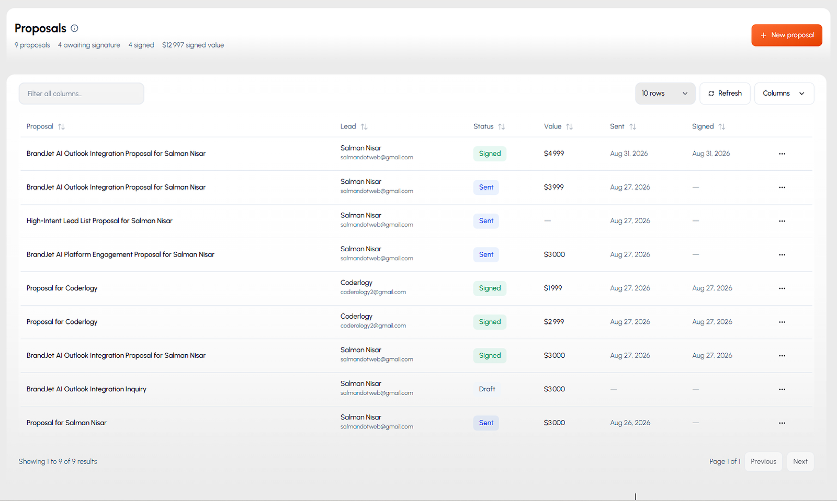837x501 pixels.
Task: Click Signed badge on $1999 proposal
Action: [490, 288]
